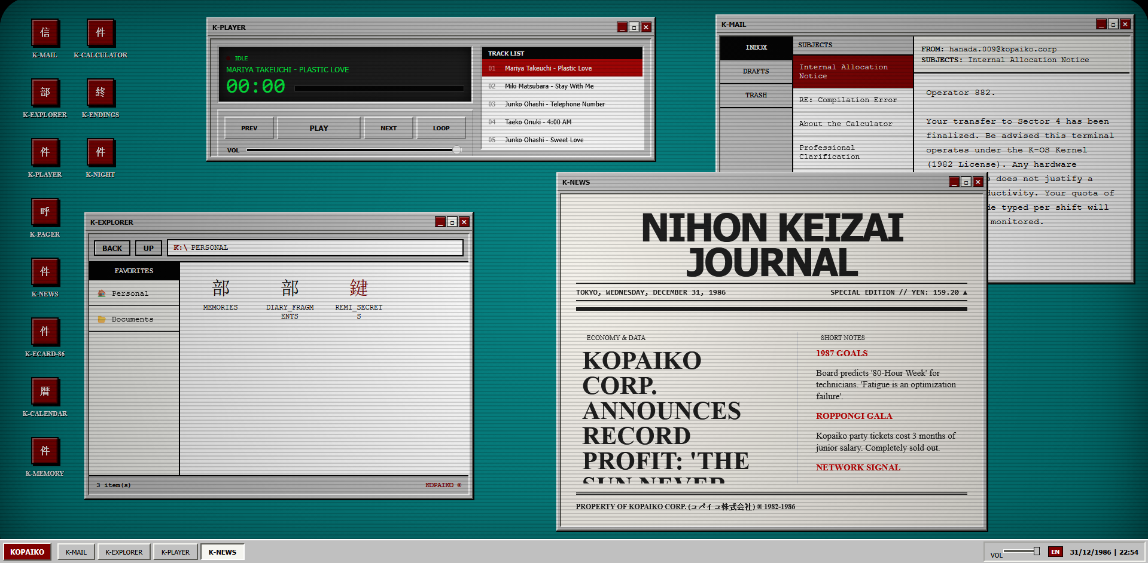Screen dimensions: 1148x563
Task: Click the 1987 GOALS short note
Action: pos(842,353)
